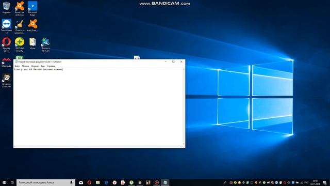Open the Вид menu in Notepad
The width and height of the screenshot is (330, 186).
43,66
